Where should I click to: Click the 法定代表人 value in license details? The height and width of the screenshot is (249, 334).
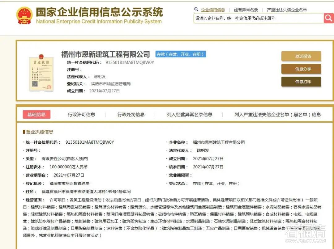pyautogui.click(x=203, y=150)
